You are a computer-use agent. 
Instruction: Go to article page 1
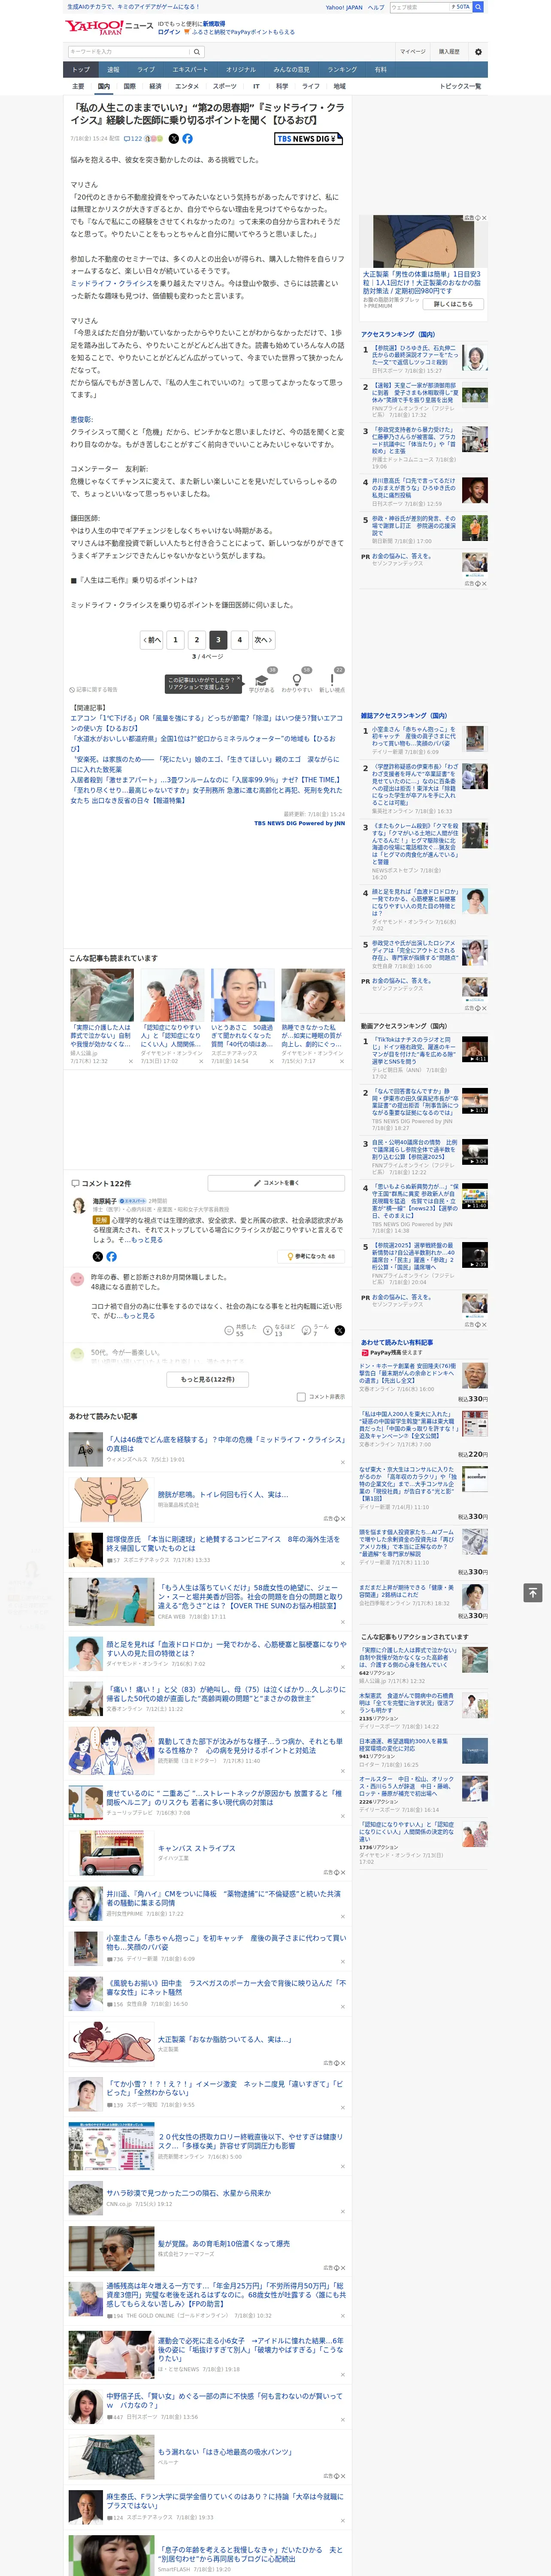175,640
